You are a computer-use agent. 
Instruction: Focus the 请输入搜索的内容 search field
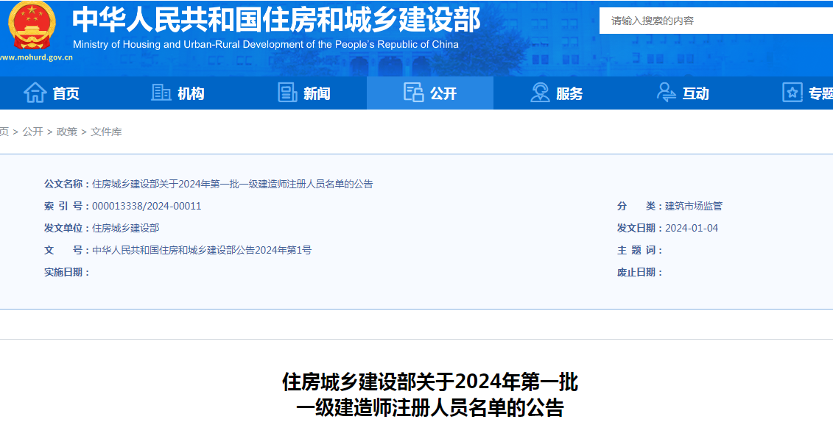[716, 21]
